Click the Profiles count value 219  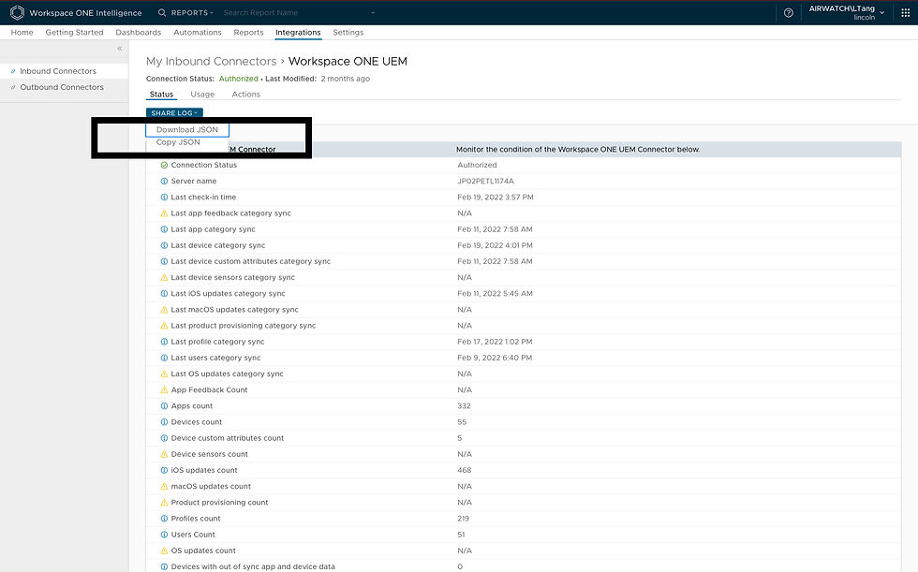463,519
